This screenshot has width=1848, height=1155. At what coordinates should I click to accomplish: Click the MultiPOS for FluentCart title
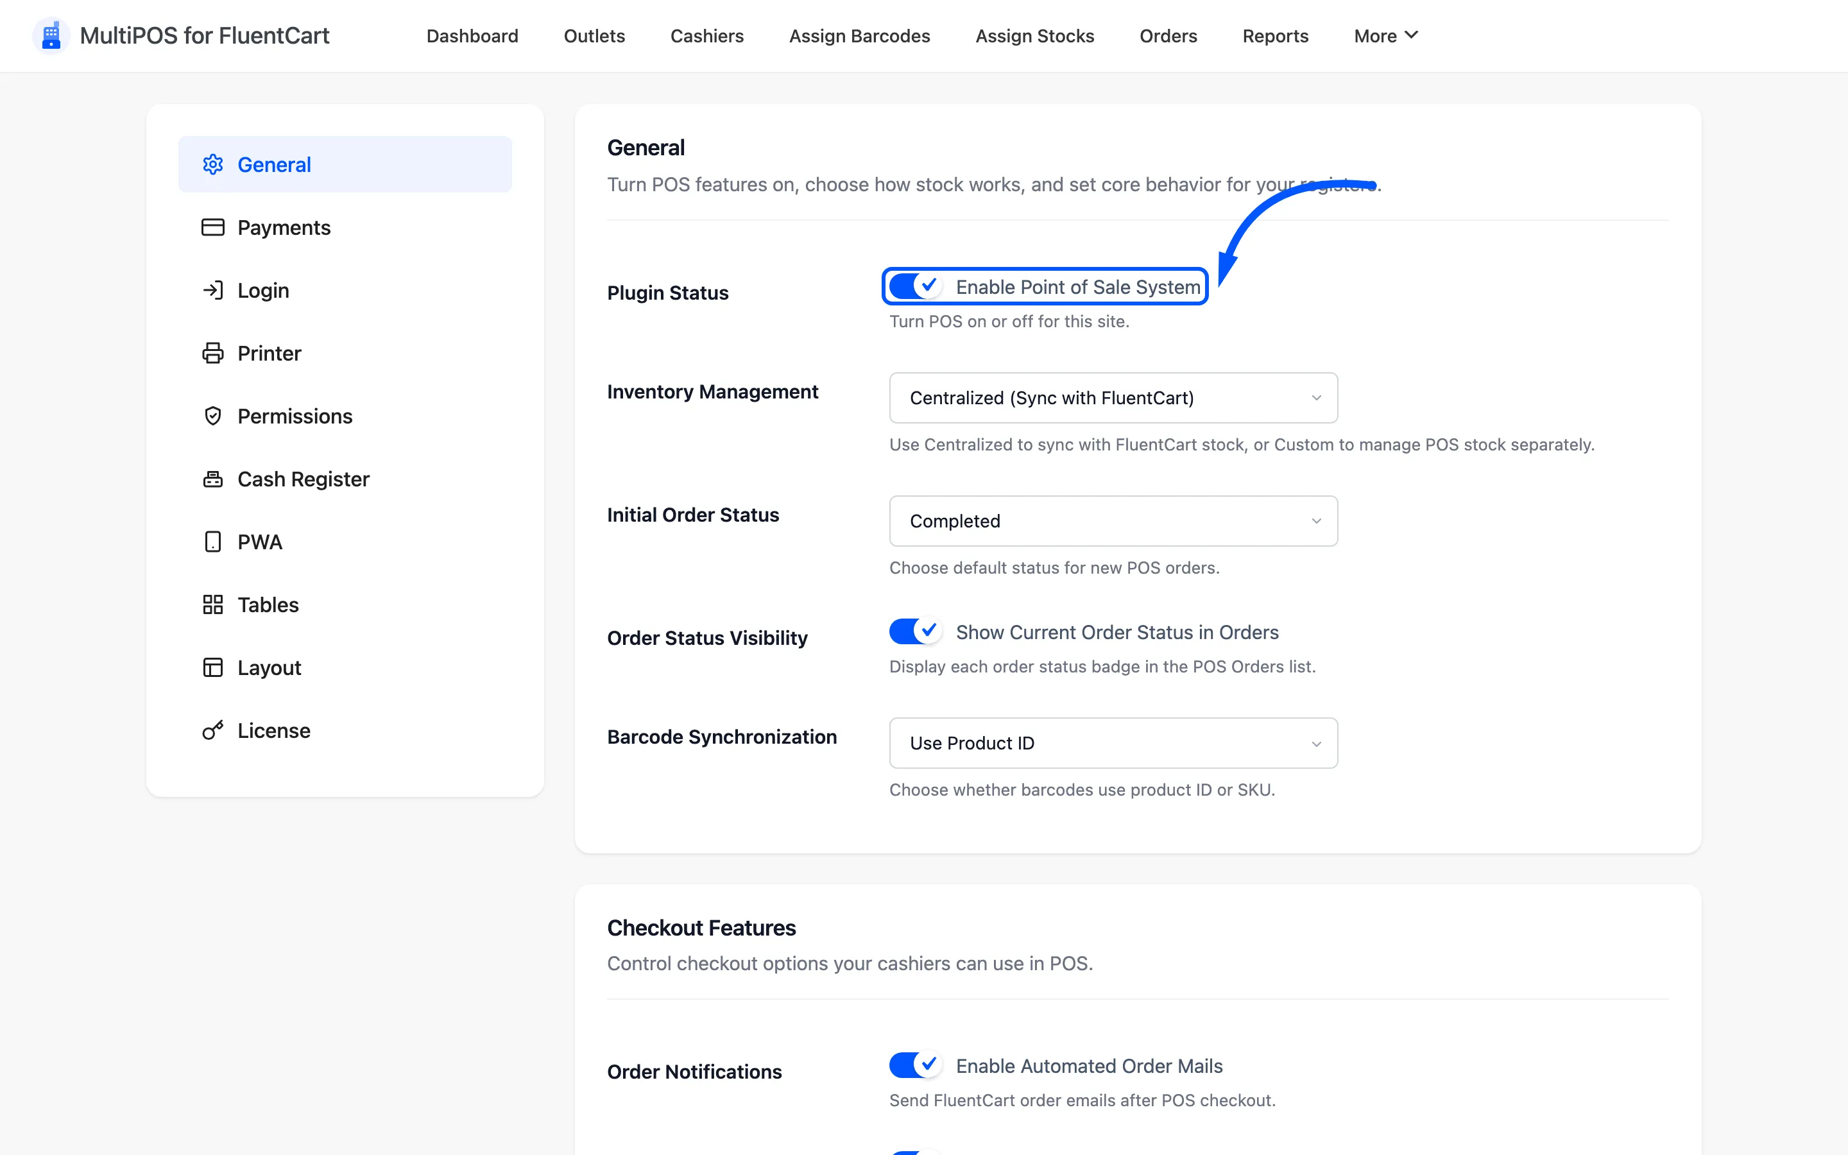(x=204, y=36)
